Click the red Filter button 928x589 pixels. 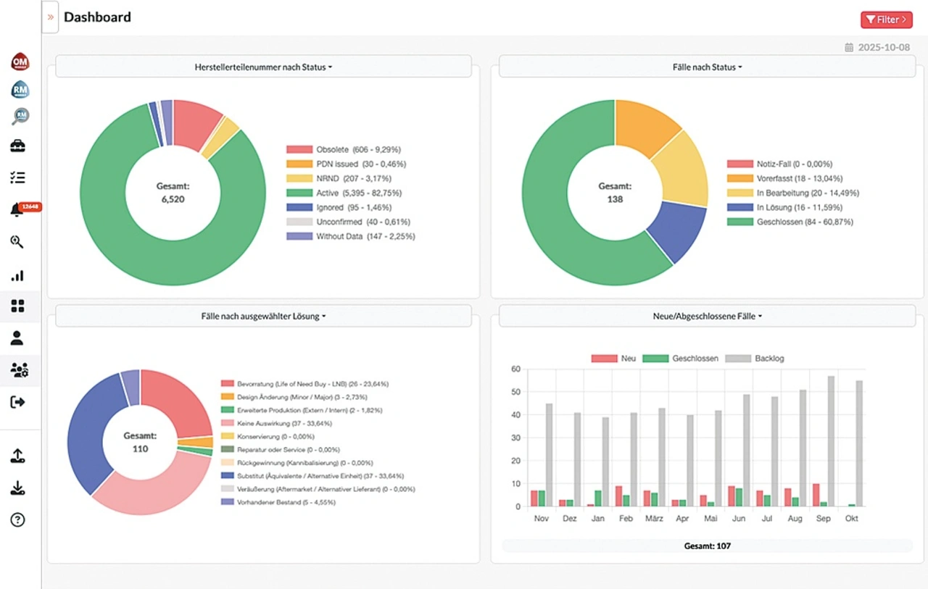point(886,20)
